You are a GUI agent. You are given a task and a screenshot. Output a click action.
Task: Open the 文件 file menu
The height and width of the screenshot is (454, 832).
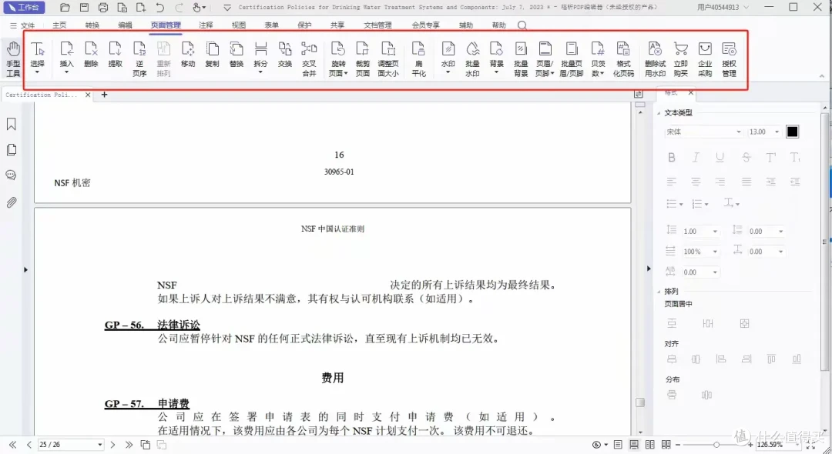[x=22, y=25]
